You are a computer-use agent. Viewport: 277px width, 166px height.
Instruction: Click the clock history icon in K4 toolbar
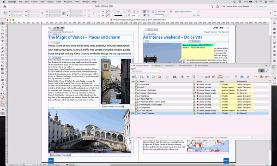[x=194, y=77]
